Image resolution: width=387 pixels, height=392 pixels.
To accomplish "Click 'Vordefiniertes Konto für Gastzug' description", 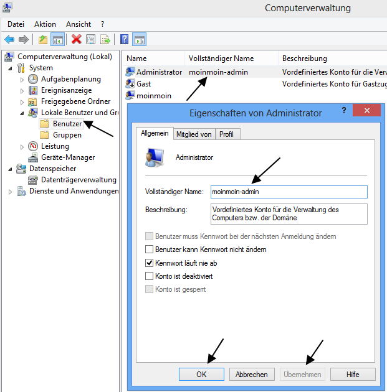I will (335, 84).
